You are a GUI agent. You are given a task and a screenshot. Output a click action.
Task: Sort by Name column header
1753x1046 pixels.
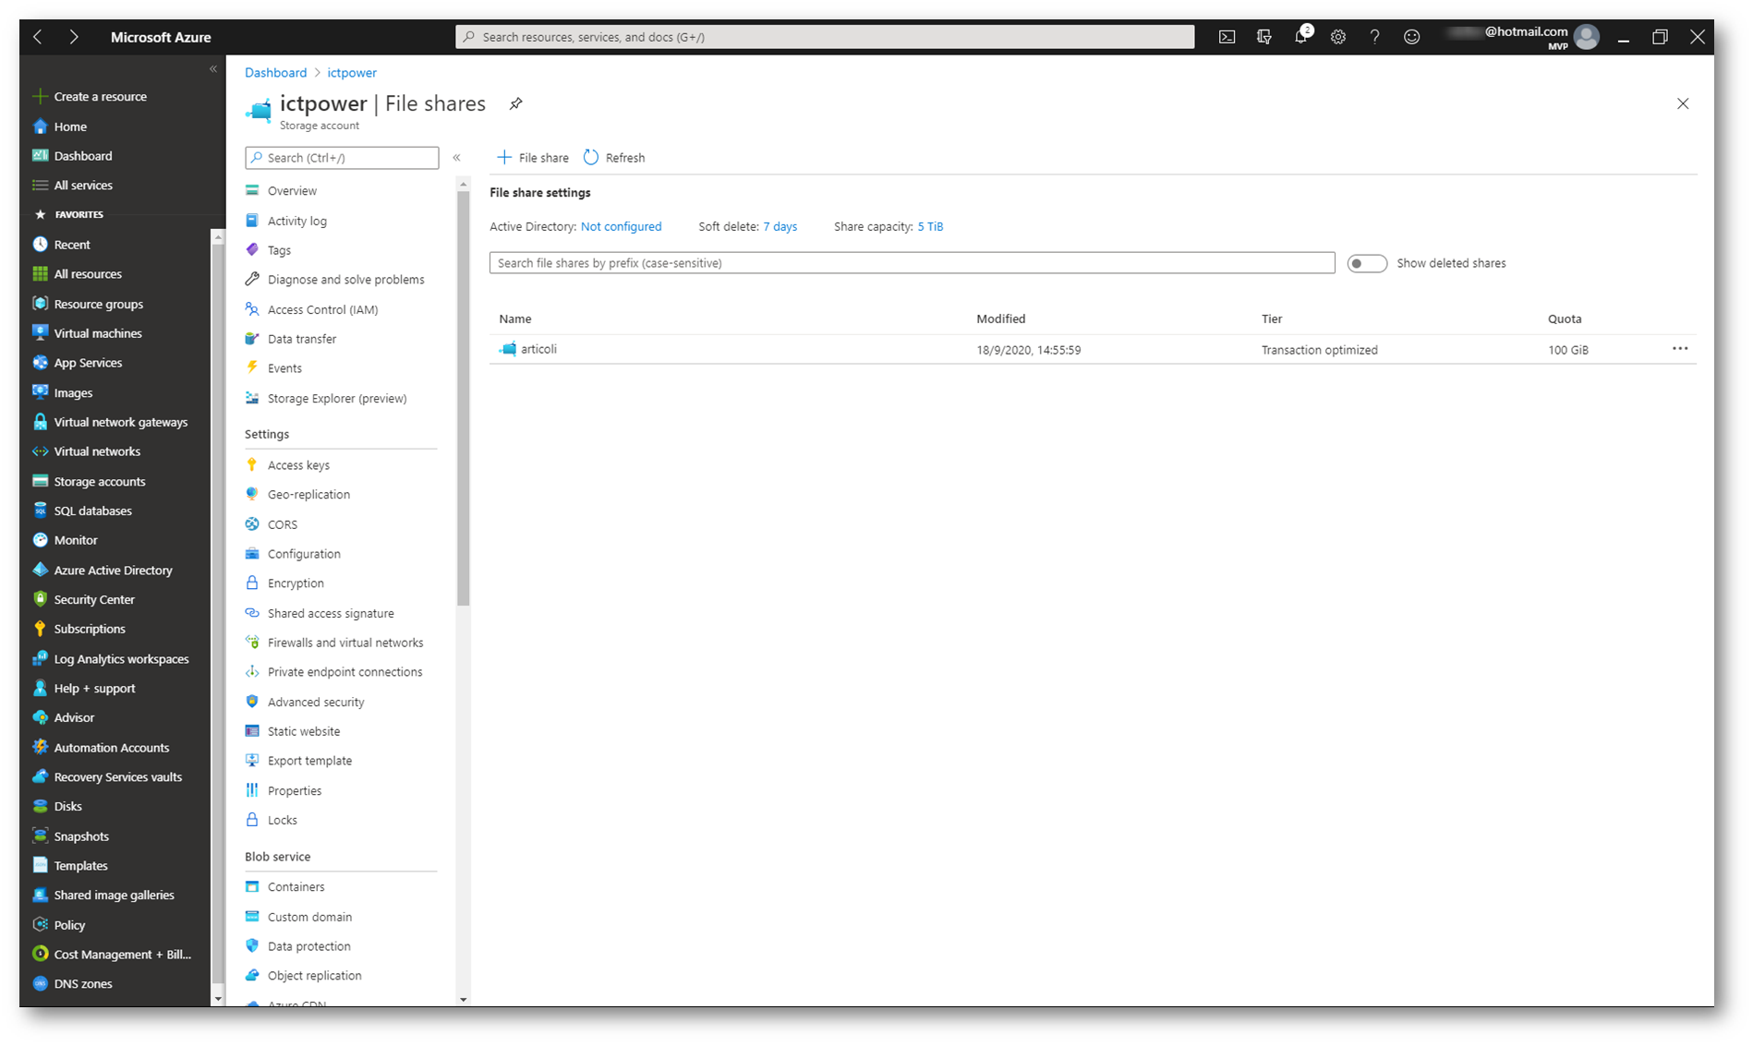[515, 319]
